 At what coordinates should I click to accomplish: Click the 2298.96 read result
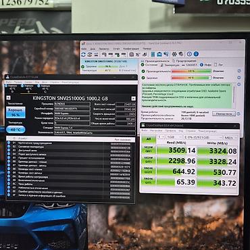click(x=177, y=161)
